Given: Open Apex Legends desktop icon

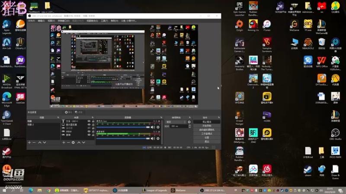Looking at the screenshot, I should tap(6, 27).
